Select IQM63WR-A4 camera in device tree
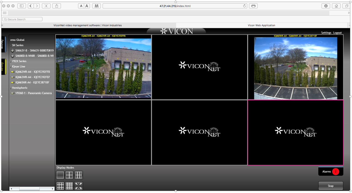The width and height of the screenshot is (352, 193). point(32,77)
